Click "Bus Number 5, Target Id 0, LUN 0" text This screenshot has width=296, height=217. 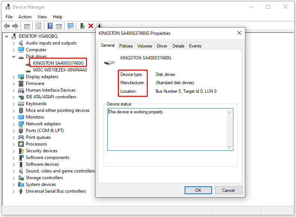coord(186,91)
